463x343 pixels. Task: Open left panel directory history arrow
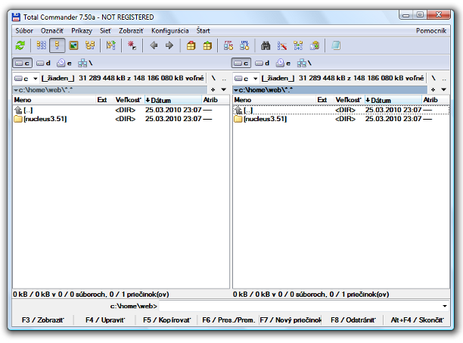coord(223,90)
